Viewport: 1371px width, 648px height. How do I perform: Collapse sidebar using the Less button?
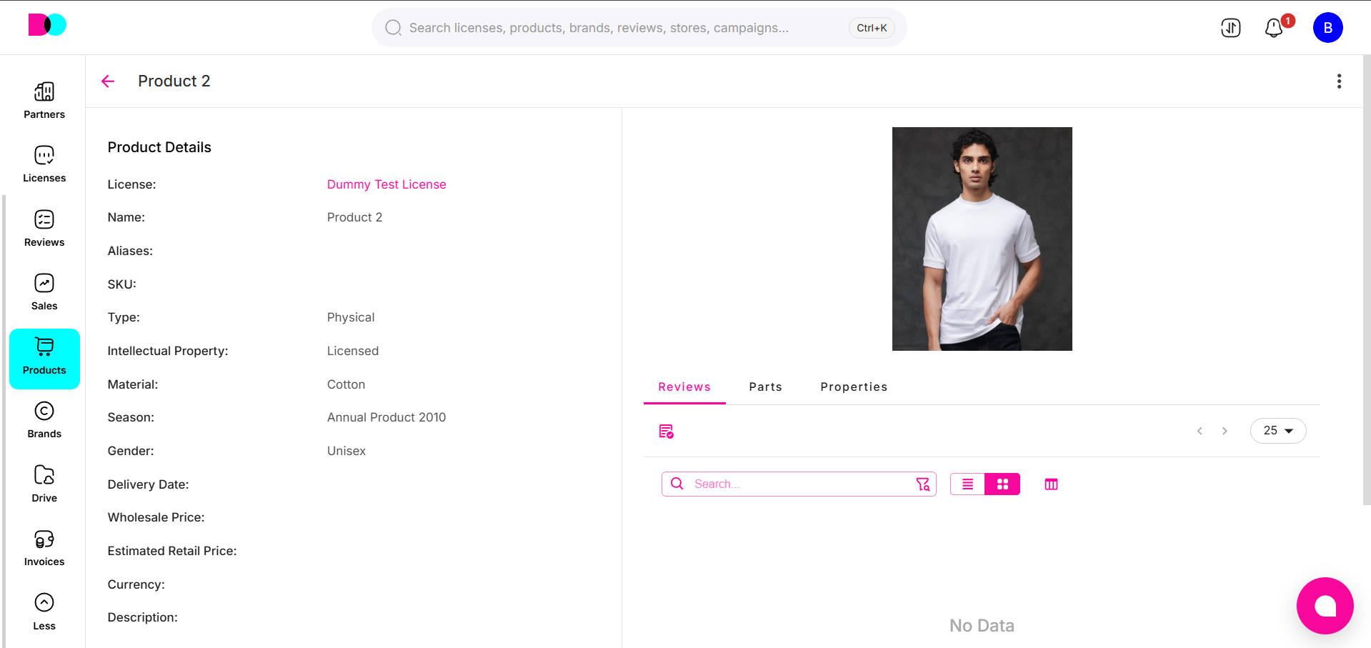pyautogui.click(x=44, y=612)
